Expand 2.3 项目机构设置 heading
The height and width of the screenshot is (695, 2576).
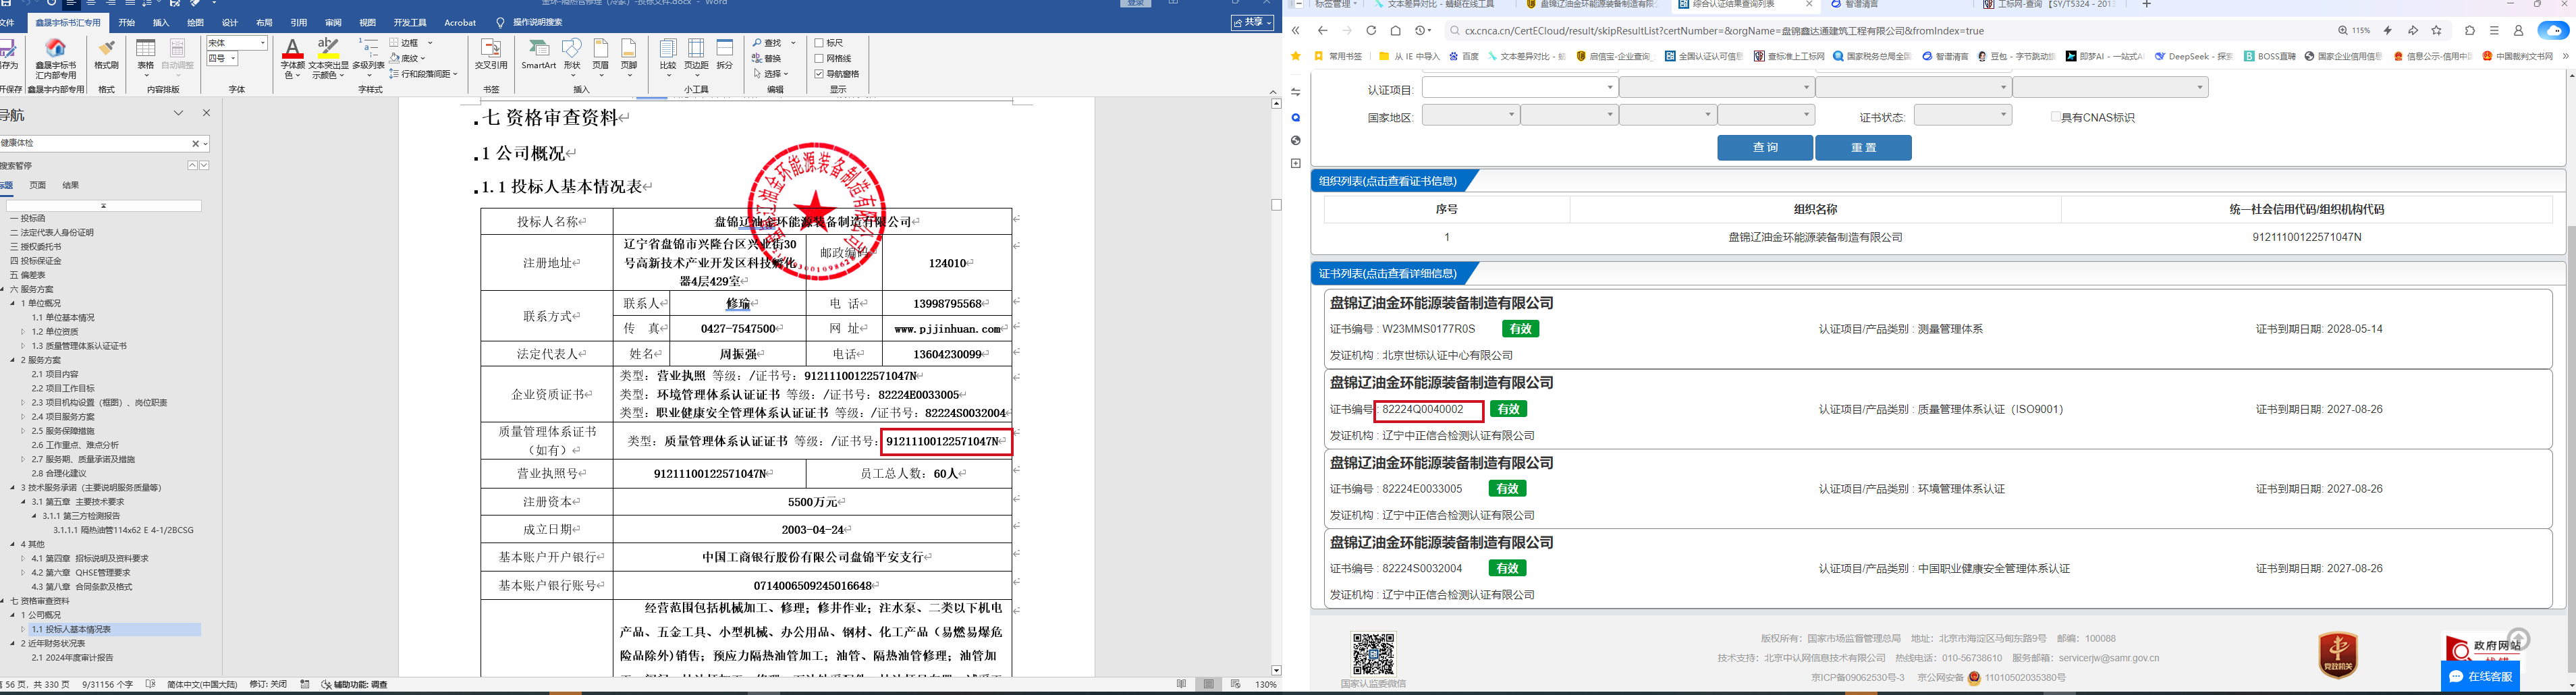tap(23, 403)
